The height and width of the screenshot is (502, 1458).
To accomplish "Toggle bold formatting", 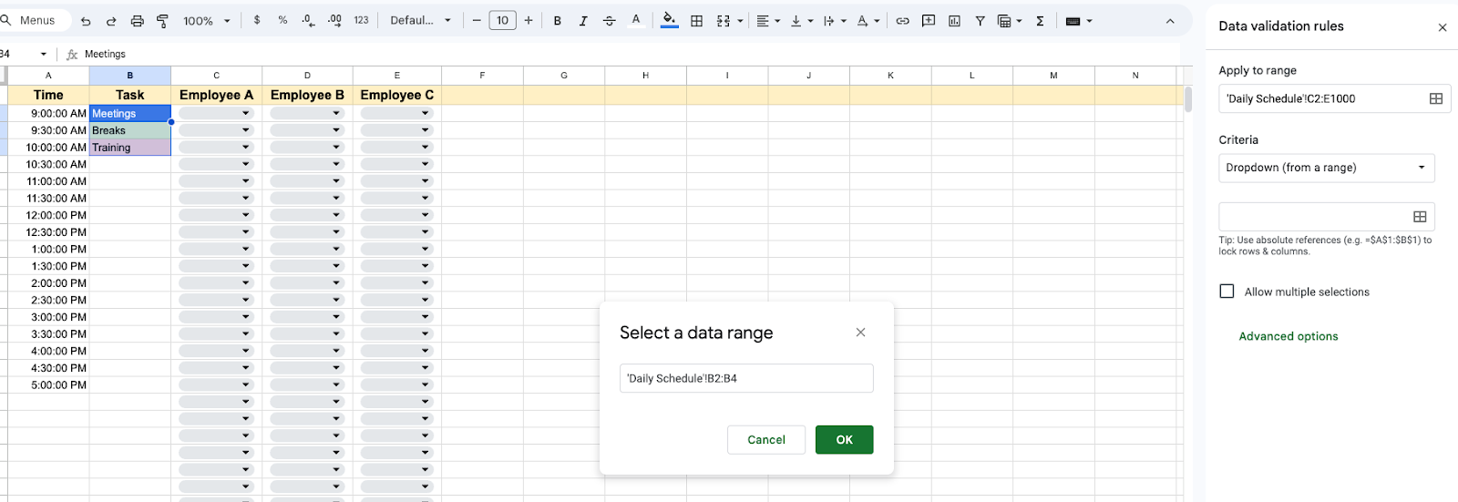I will point(557,20).
